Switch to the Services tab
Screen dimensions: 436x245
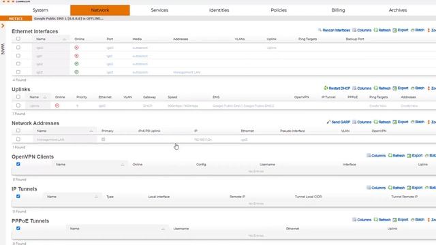(x=159, y=10)
